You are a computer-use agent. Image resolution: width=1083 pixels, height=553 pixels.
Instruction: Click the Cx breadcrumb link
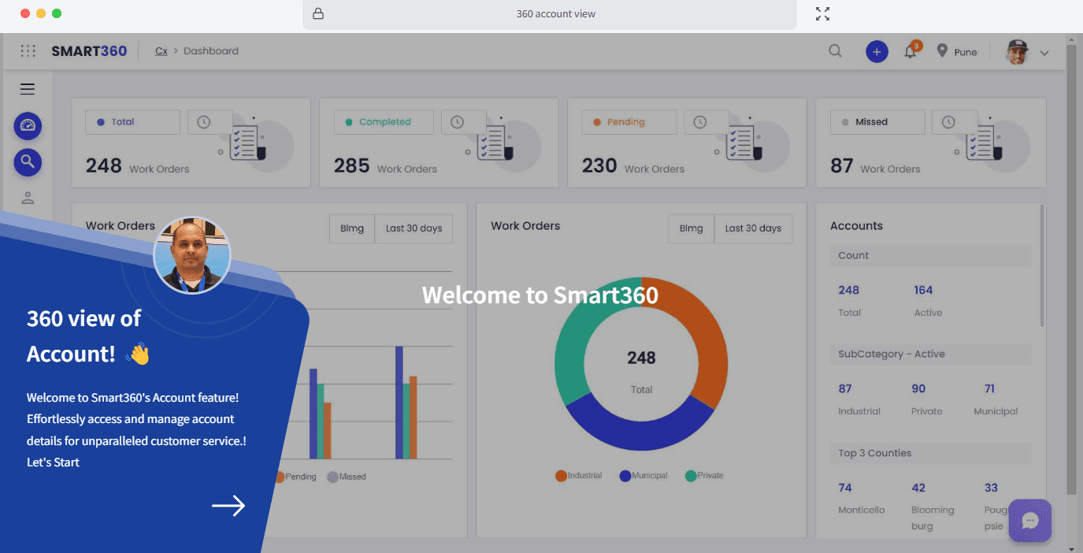161,51
